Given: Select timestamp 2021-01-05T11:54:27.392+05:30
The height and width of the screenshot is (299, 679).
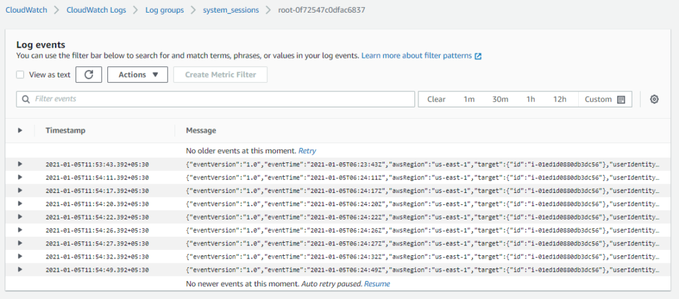Looking at the screenshot, I should pos(97,243).
